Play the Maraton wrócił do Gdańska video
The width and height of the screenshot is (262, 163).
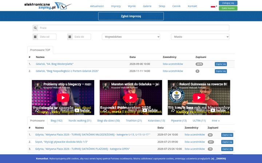click(131, 97)
